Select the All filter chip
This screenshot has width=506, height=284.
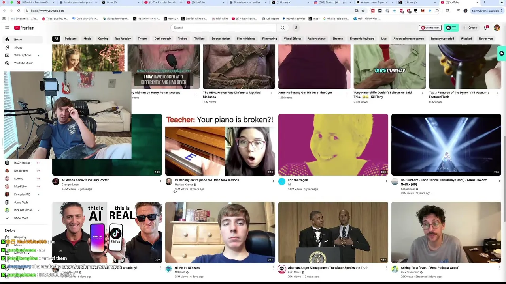click(x=56, y=39)
